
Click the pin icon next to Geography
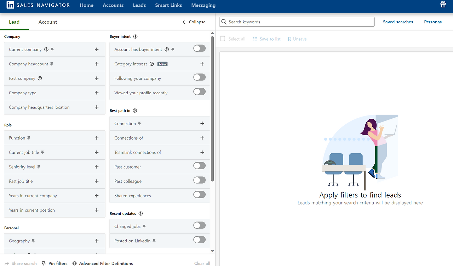[33, 241]
